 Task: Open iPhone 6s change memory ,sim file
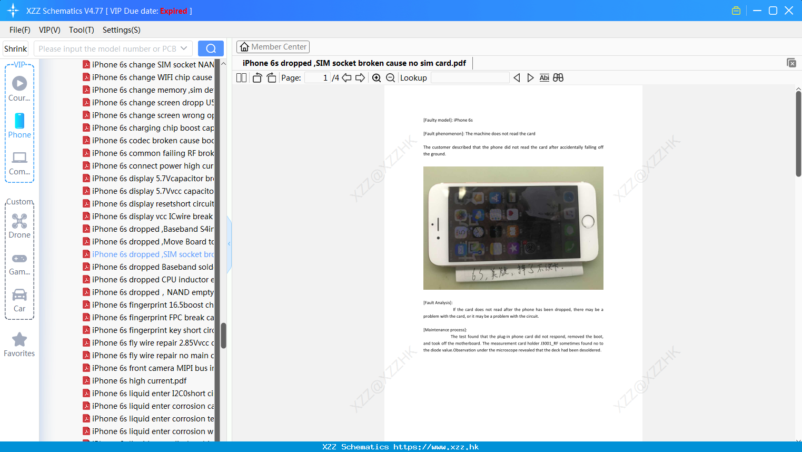click(x=148, y=90)
